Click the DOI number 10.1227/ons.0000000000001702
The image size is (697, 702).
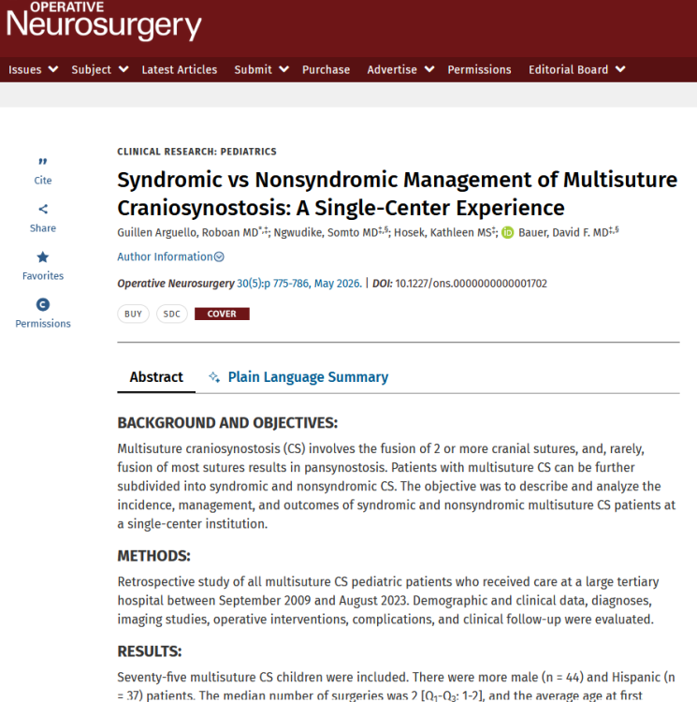click(472, 284)
